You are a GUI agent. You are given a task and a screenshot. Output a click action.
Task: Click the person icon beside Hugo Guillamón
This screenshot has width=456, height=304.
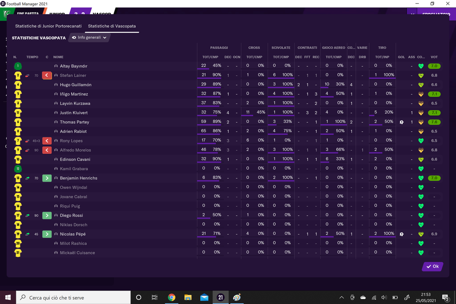[56, 85]
